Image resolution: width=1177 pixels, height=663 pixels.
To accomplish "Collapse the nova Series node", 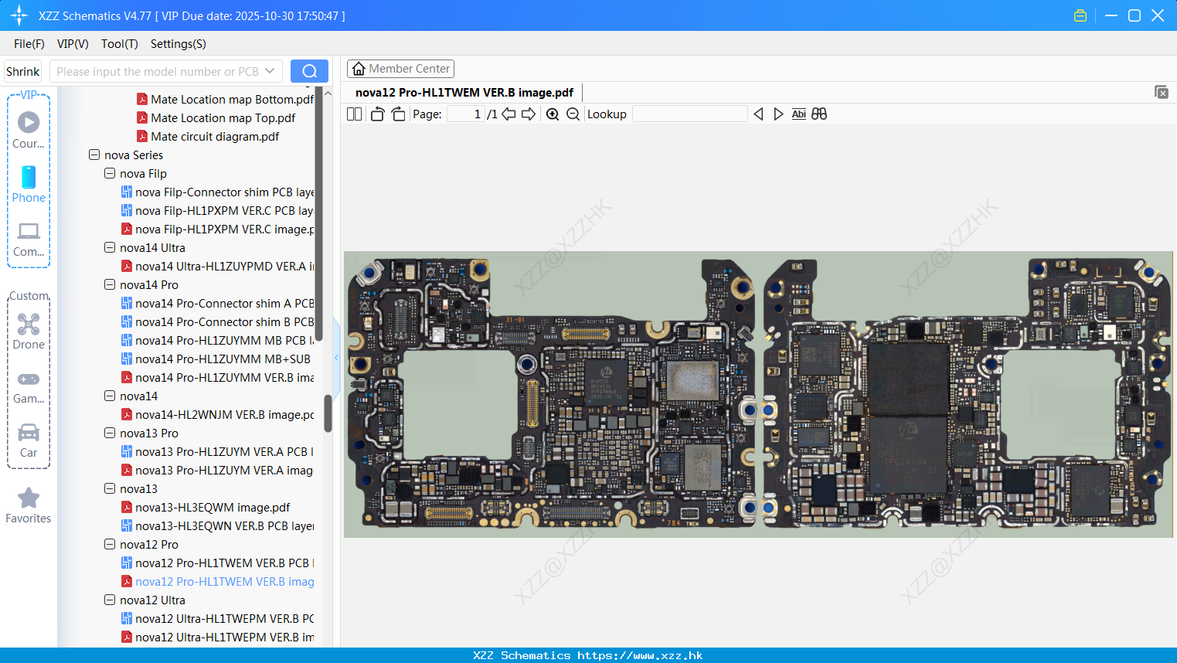I will coord(94,155).
